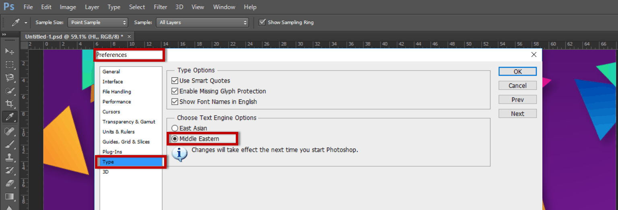Switch to Interface preferences category
This screenshot has height=210, width=618.
pyautogui.click(x=131, y=82)
